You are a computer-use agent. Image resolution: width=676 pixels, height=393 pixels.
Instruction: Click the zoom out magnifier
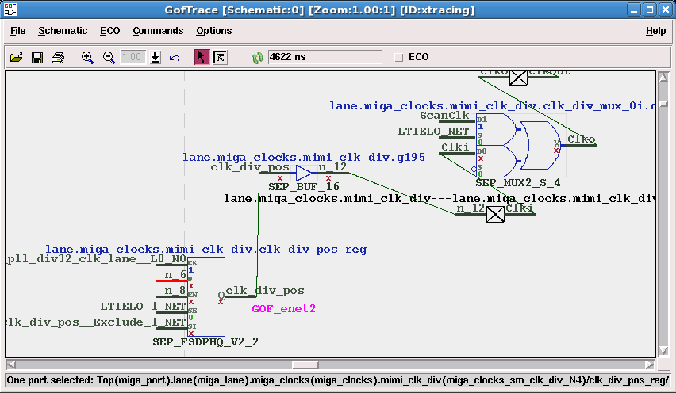[x=109, y=57]
